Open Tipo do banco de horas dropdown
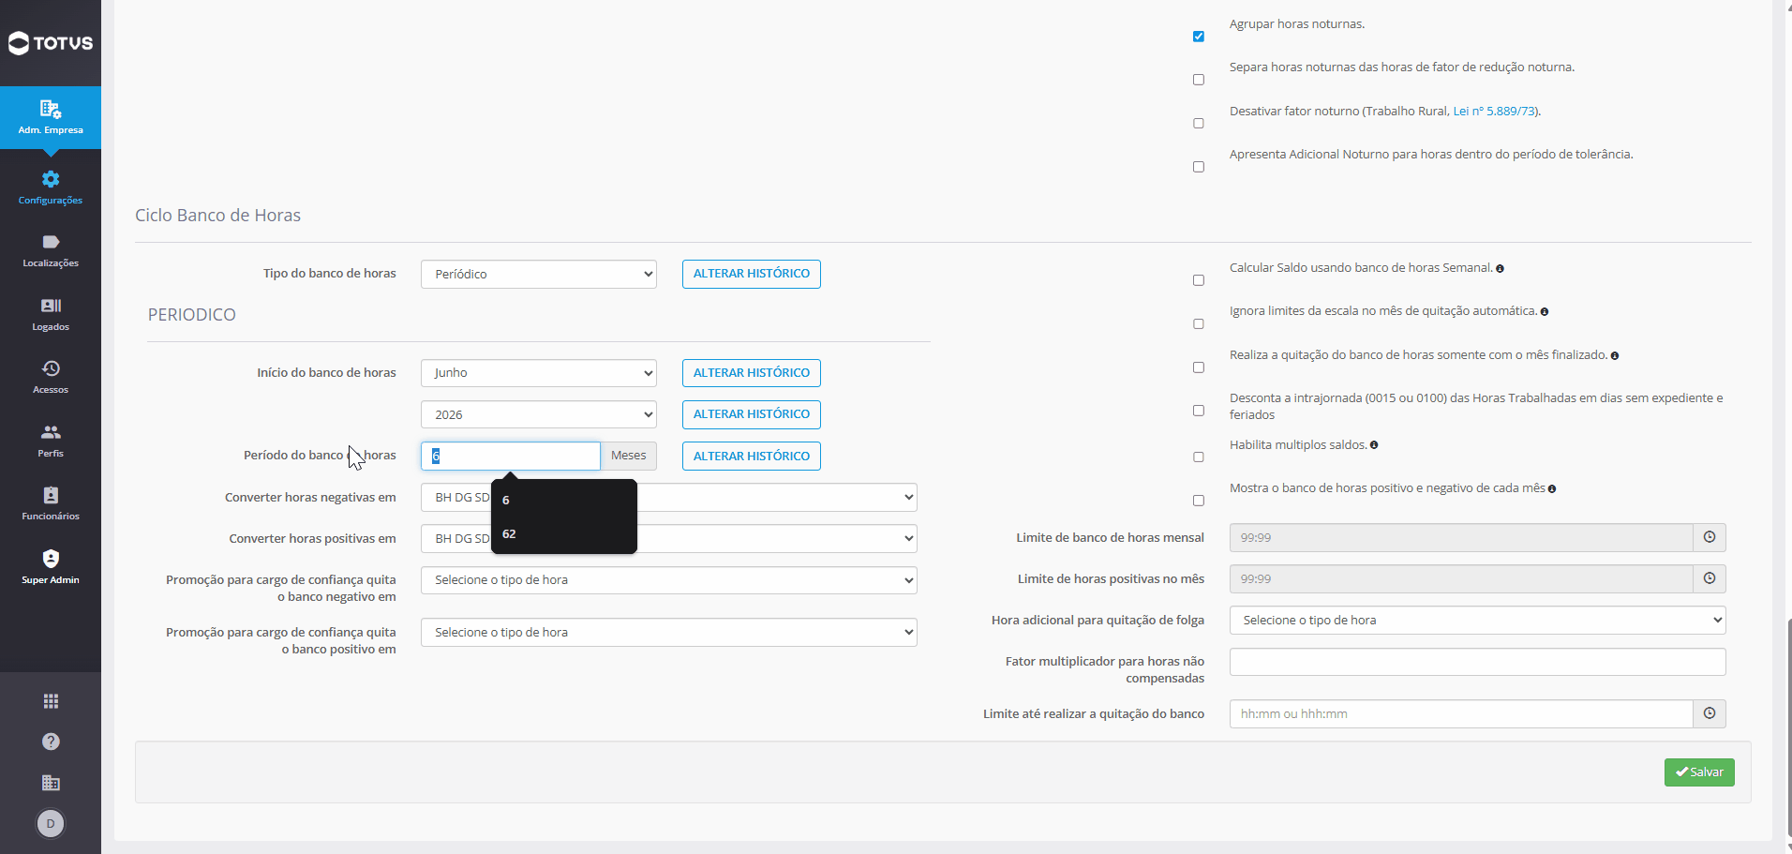This screenshot has height=854, width=1792. (x=539, y=274)
